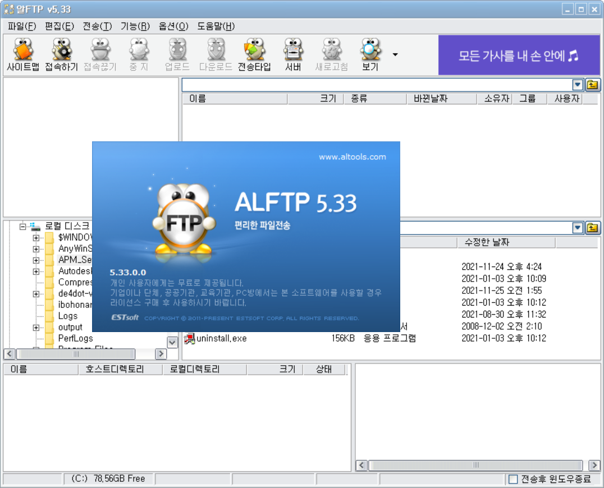Sort remote list by 소유자 column
Screen dimensions: 604x488
pyautogui.click(x=495, y=99)
